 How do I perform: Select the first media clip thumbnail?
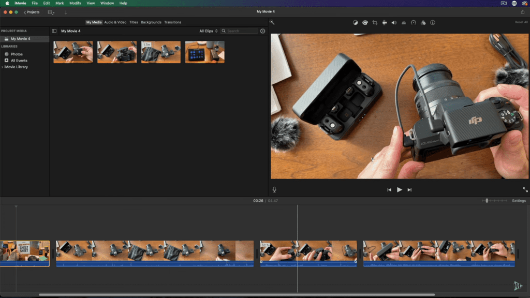click(73, 52)
